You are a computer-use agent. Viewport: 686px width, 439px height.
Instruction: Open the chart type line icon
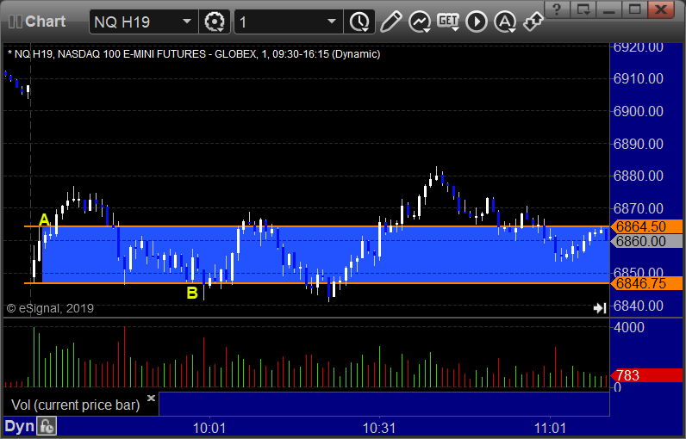pos(419,22)
